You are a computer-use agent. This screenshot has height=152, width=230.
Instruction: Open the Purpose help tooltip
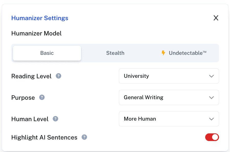click(x=42, y=97)
